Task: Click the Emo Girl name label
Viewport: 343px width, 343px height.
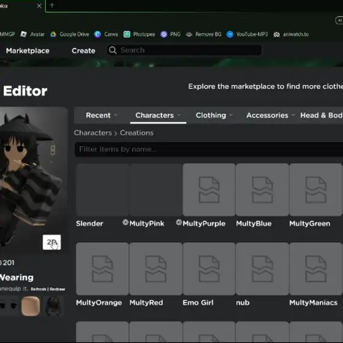Action: coord(198,303)
